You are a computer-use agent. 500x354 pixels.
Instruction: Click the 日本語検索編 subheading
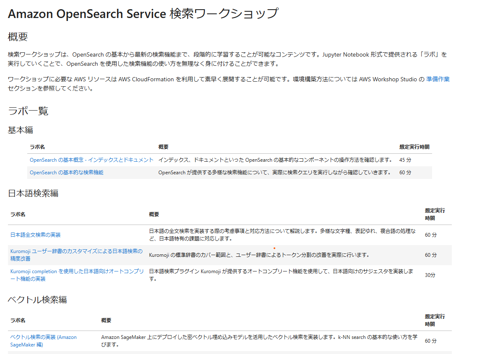coord(33,194)
